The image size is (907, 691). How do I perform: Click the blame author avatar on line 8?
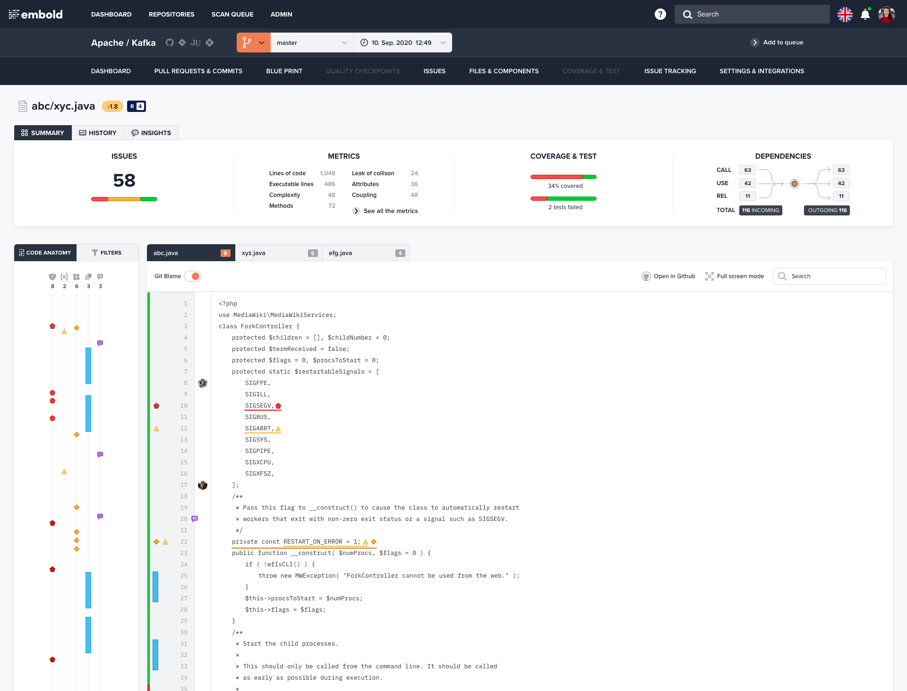[x=203, y=383]
